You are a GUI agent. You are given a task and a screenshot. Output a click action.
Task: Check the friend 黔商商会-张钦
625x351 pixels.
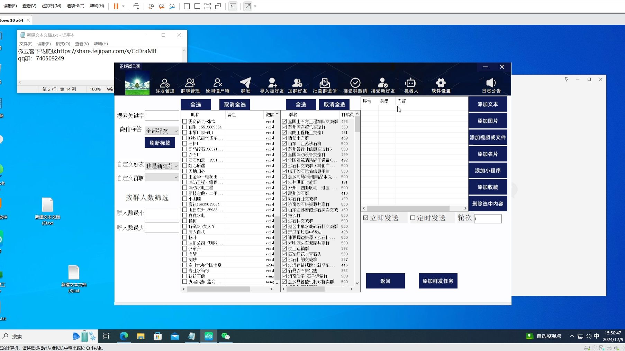click(x=185, y=121)
